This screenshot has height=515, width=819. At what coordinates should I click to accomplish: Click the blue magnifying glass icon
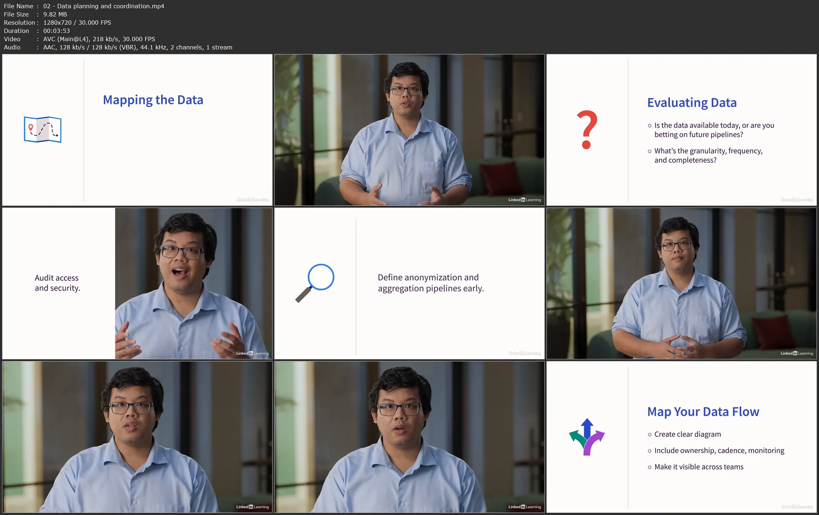pos(315,283)
